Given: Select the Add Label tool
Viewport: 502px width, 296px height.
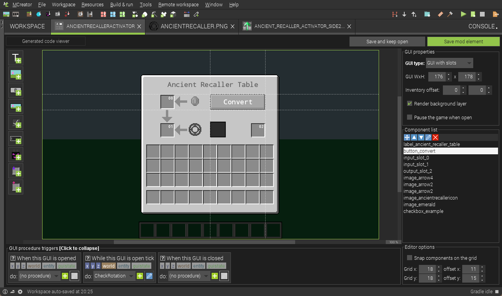Looking at the screenshot, I should [x=15, y=58].
